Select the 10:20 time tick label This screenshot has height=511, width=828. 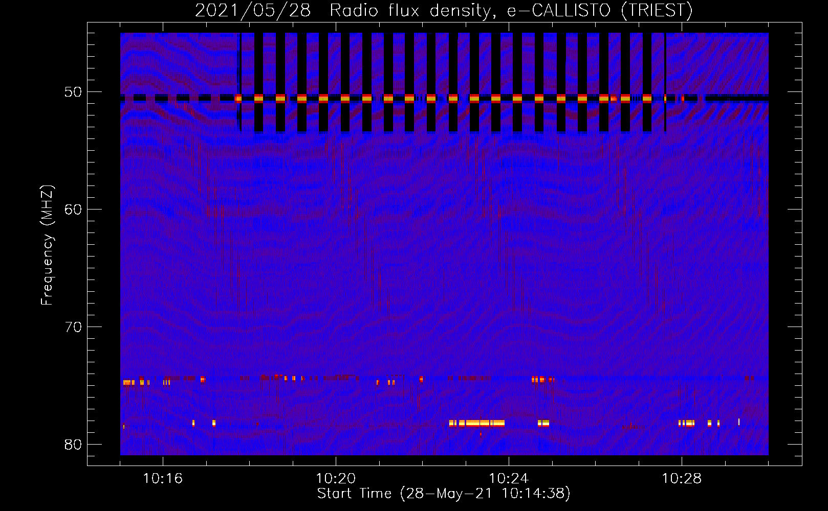coord(336,479)
